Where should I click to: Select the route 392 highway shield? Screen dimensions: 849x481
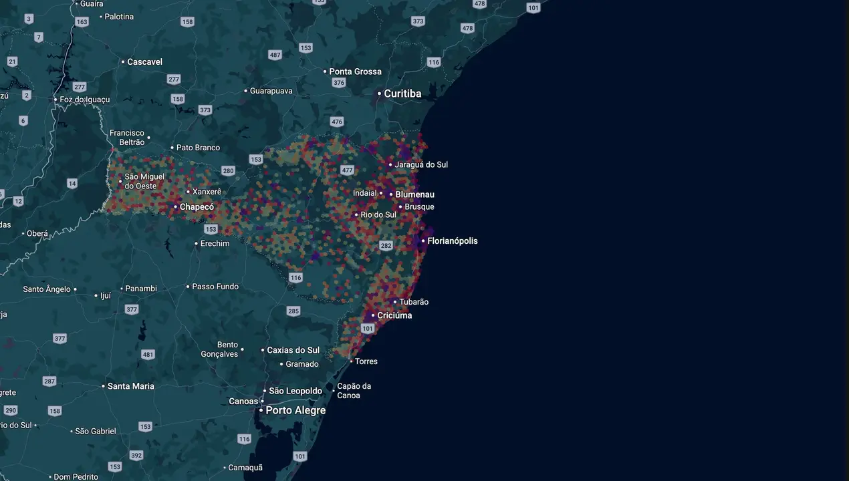click(x=136, y=456)
